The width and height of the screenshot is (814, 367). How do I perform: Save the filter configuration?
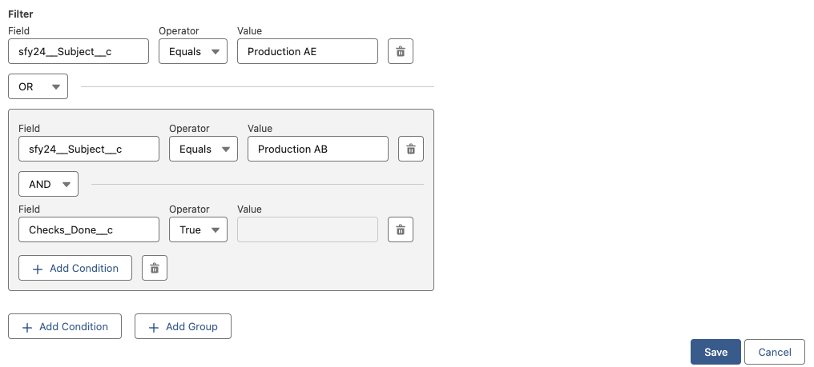tap(715, 352)
